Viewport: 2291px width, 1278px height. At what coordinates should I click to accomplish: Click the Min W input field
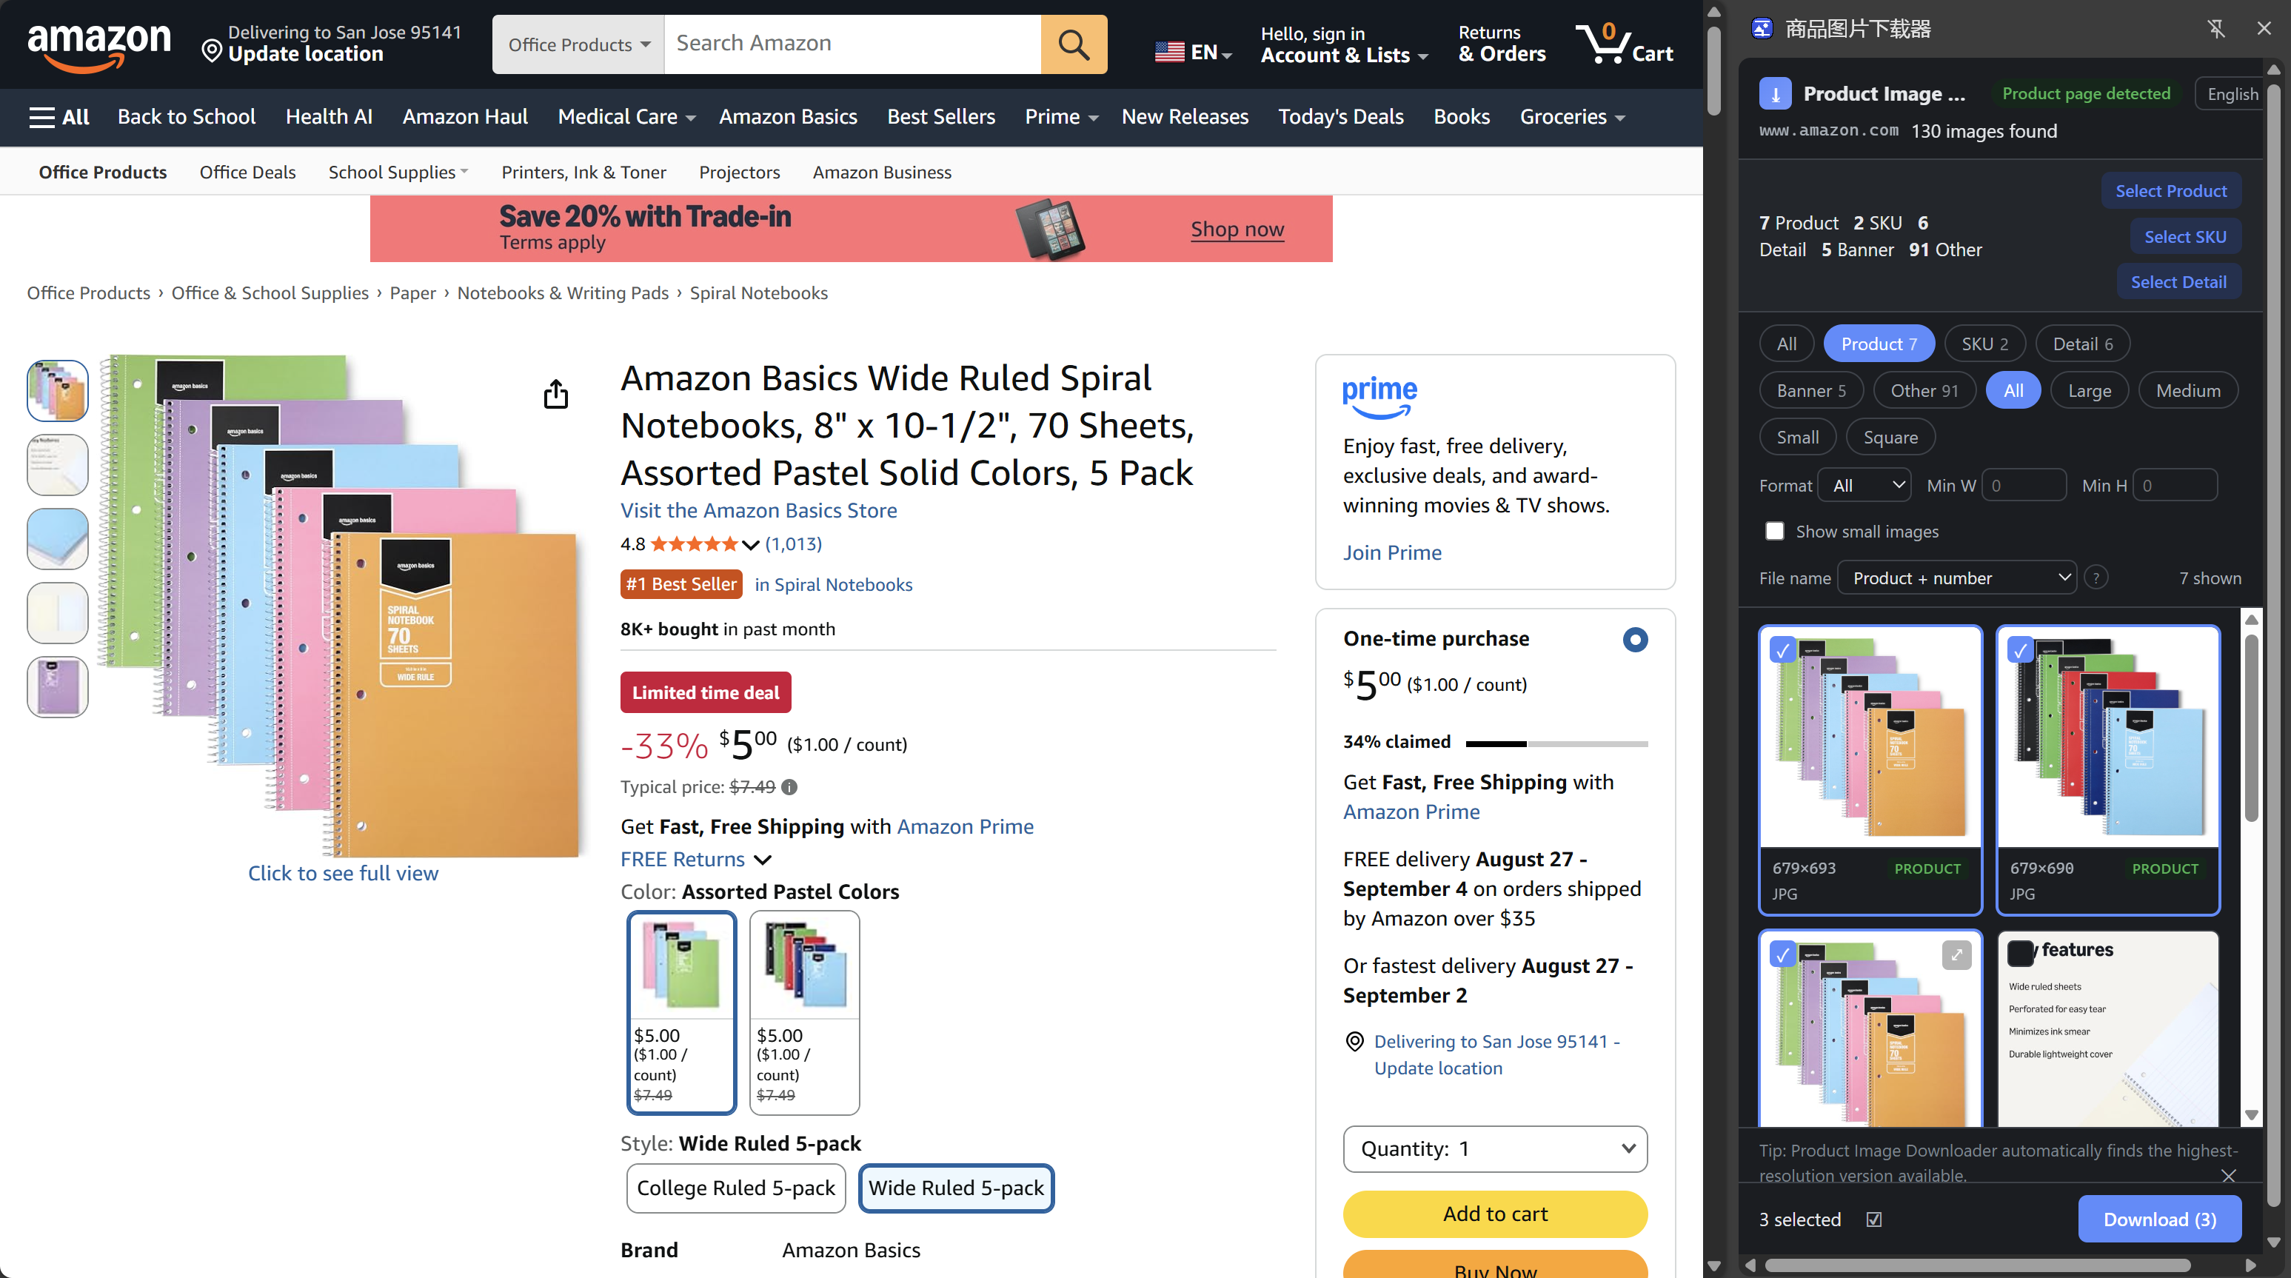click(x=2023, y=485)
